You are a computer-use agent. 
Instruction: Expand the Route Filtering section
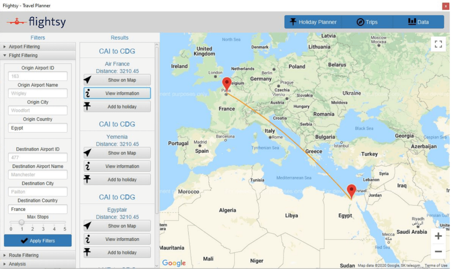point(23,255)
